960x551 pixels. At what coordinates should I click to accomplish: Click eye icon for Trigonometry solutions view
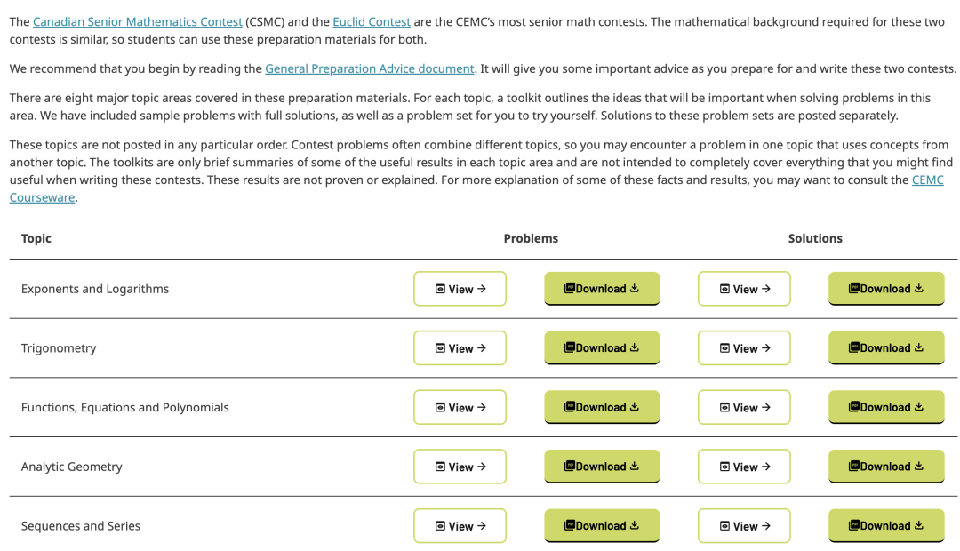724,348
